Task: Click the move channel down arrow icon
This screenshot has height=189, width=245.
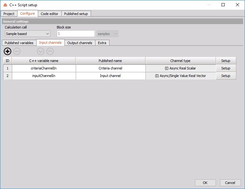Action: pos(41,51)
